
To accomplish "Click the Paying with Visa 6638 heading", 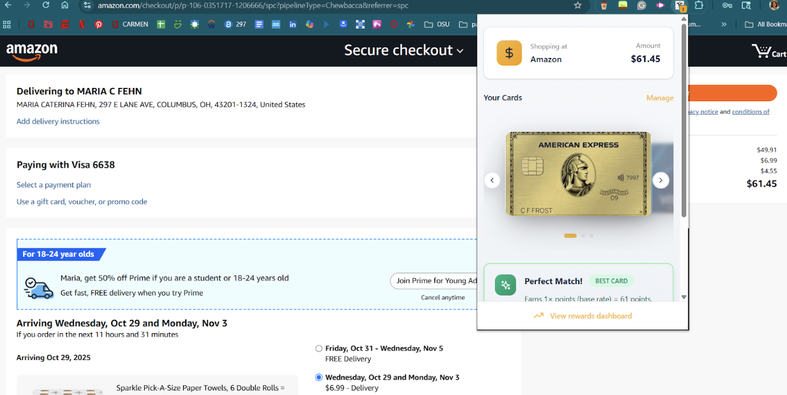I will pyautogui.click(x=66, y=165).
